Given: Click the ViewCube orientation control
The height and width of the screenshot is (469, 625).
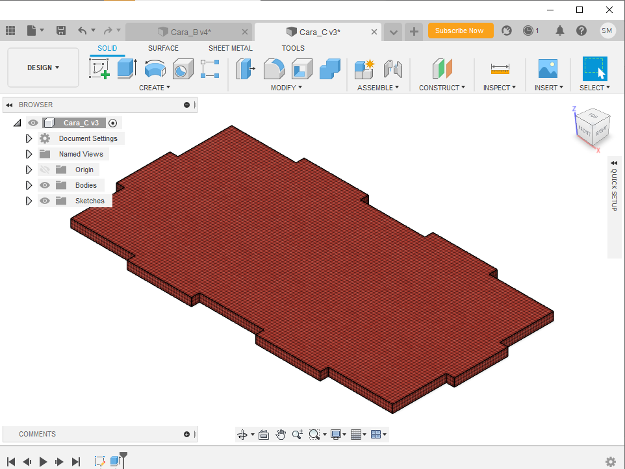Looking at the screenshot, I should pos(593,129).
